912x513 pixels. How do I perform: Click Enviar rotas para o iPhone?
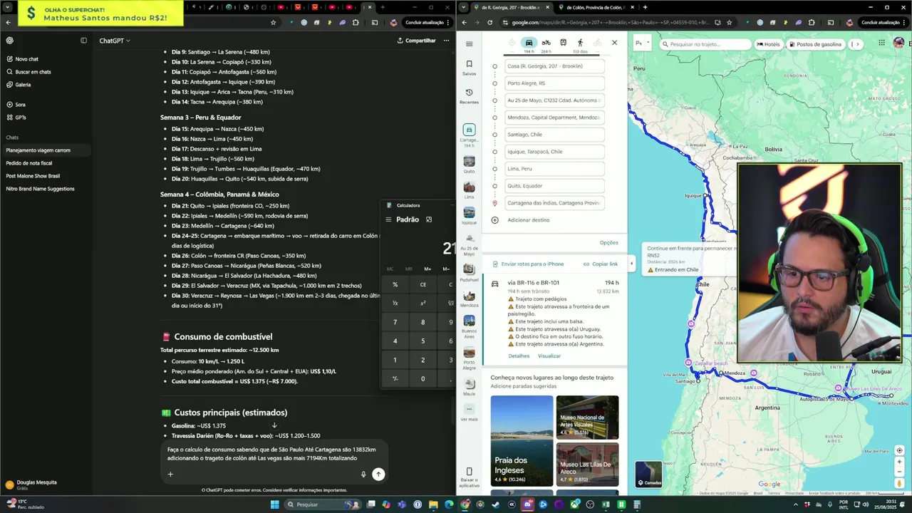528,264
